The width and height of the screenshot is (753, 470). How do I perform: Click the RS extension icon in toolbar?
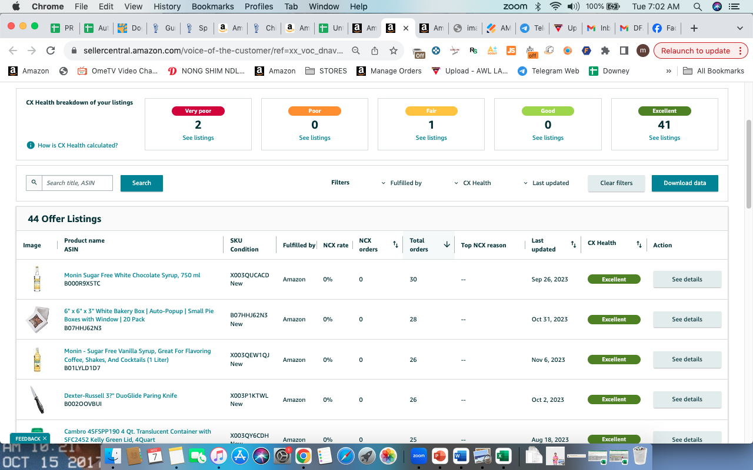click(x=474, y=51)
